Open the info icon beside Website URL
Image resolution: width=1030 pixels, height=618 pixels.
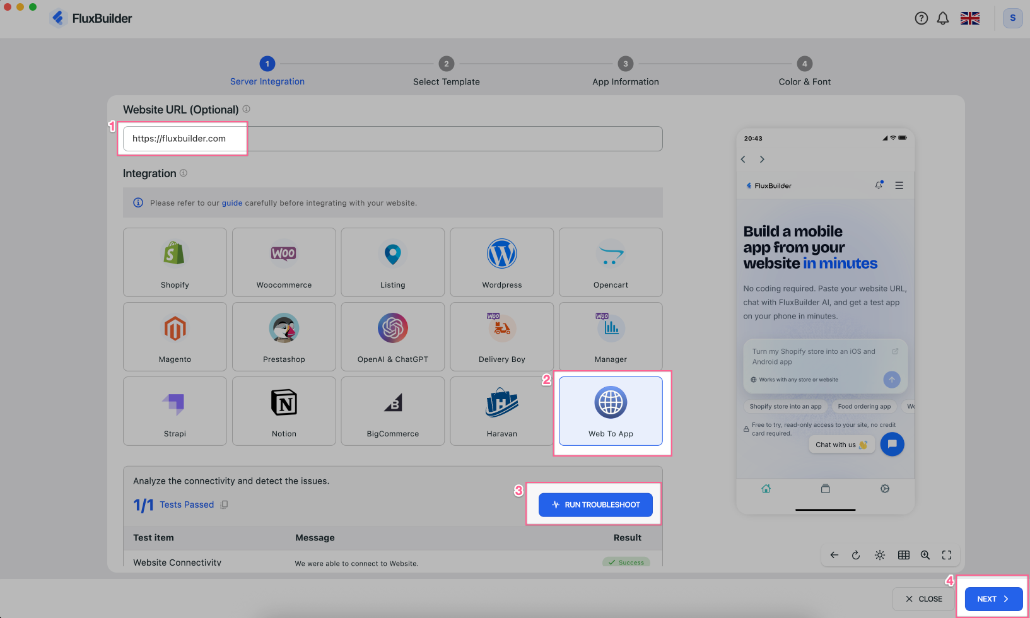(x=246, y=109)
